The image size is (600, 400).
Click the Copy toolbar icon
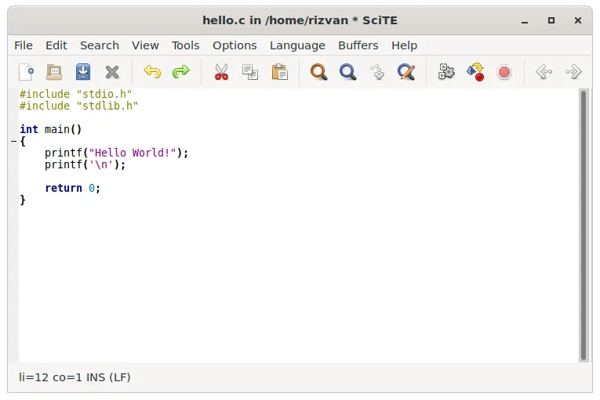(250, 72)
